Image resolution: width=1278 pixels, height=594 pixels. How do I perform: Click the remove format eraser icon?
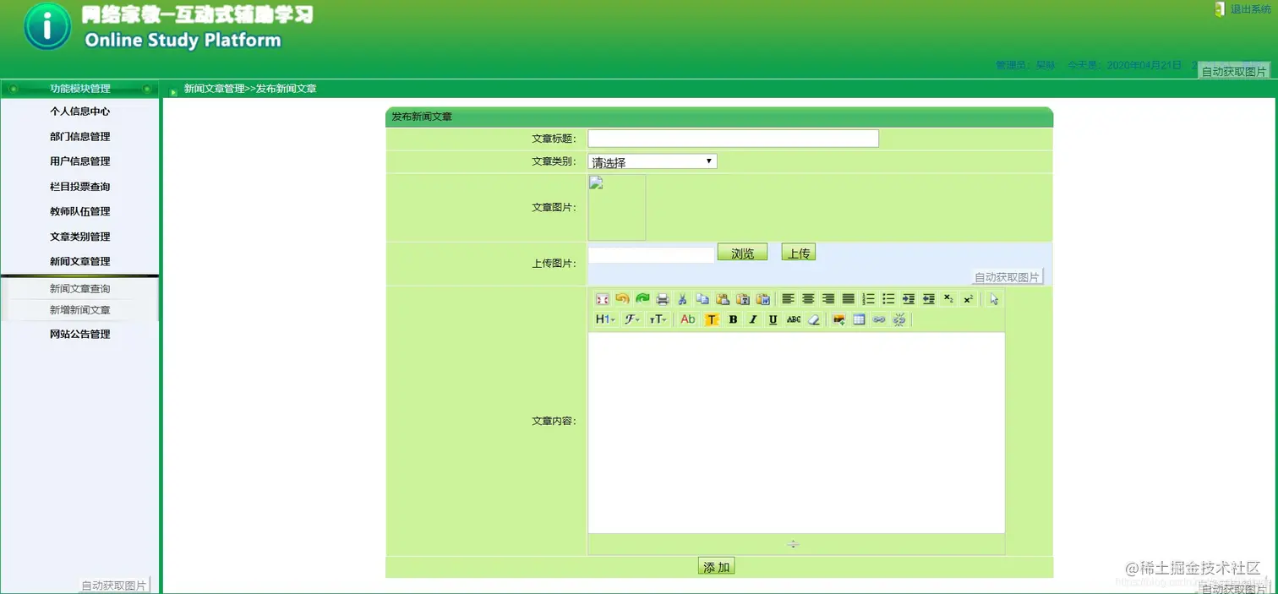coord(813,319)
